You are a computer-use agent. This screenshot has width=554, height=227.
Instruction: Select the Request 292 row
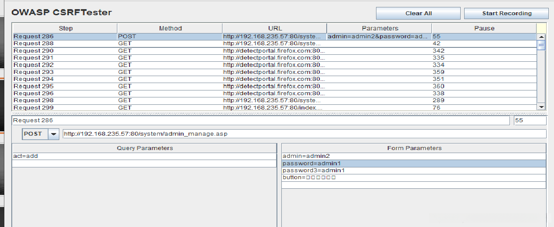[x=274, y=65]
